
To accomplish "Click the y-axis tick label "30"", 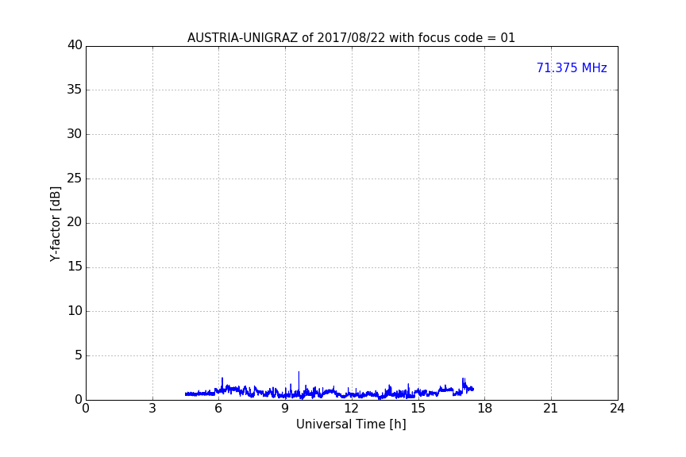I will [x=75, y=134].
